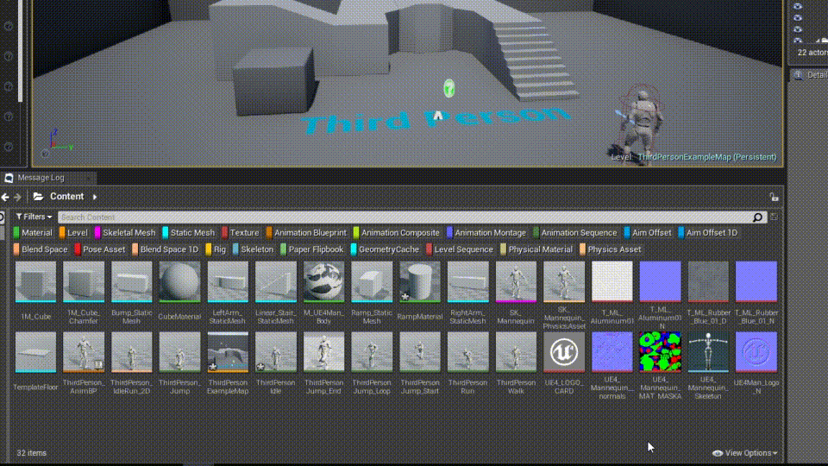Click the ThirdPersonExampleMap (Persistent) level link
The width and height of the screenshot is (828, 466).
click(x=706, y=157)
